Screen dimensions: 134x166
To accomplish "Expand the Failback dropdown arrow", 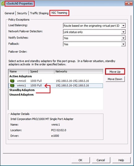I will 123,44.
